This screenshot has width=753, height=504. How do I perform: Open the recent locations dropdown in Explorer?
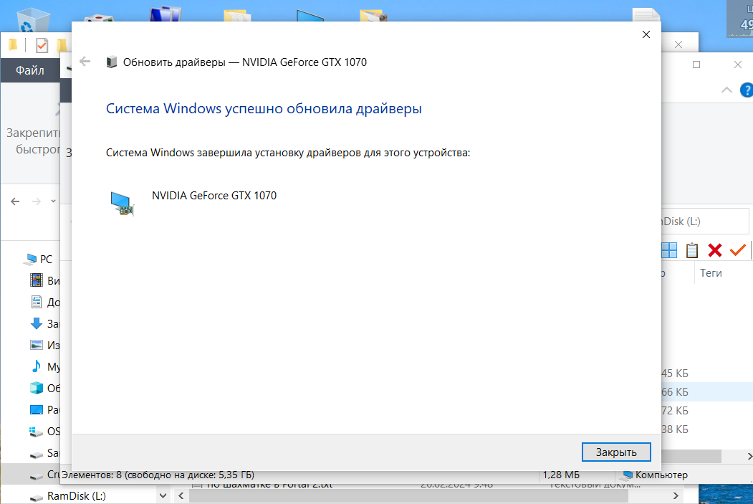(x=53, y=201)
